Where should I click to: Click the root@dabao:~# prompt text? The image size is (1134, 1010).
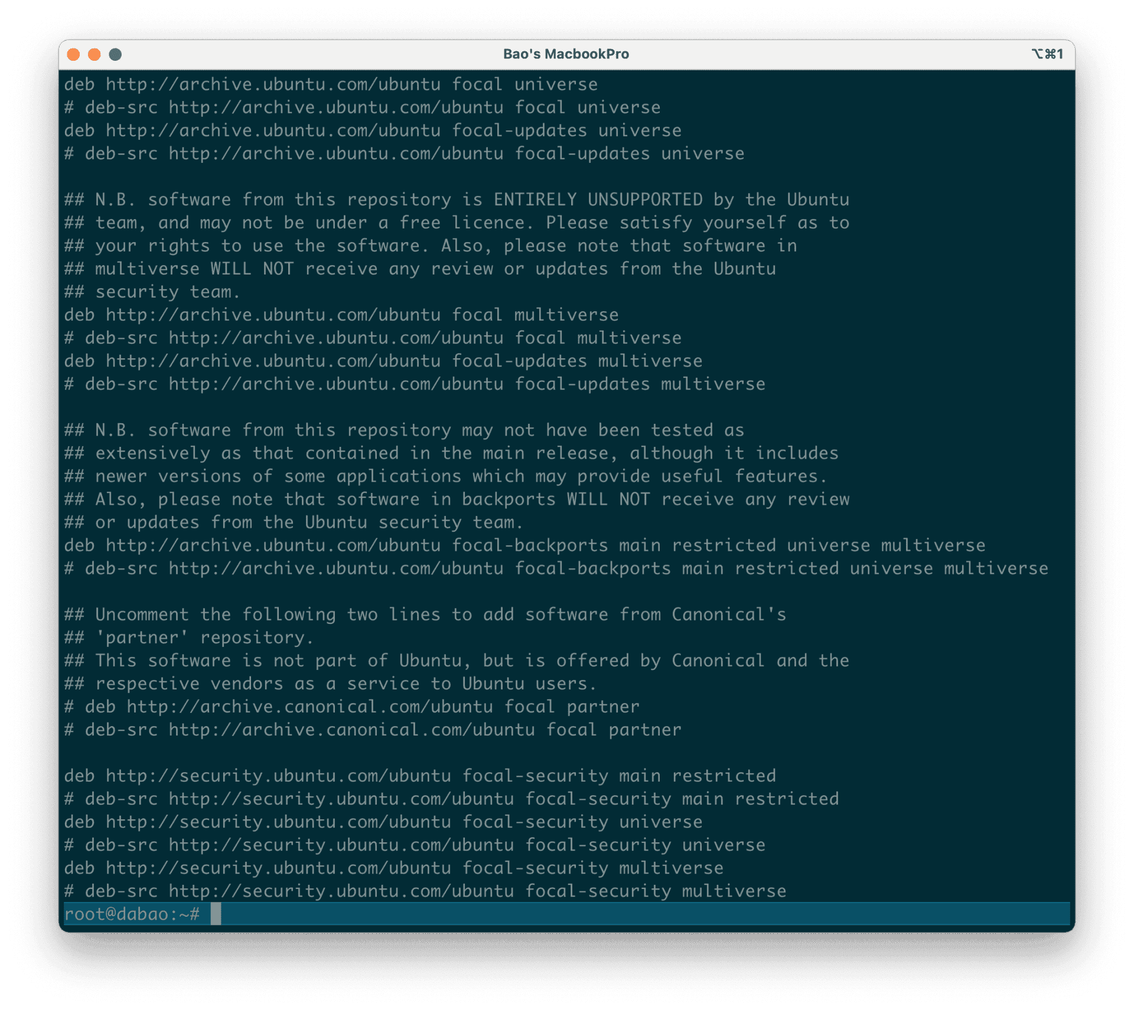coord(132,914)
